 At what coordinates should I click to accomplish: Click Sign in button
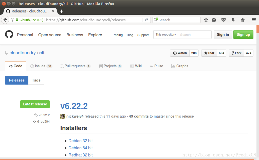coord(223,35)
